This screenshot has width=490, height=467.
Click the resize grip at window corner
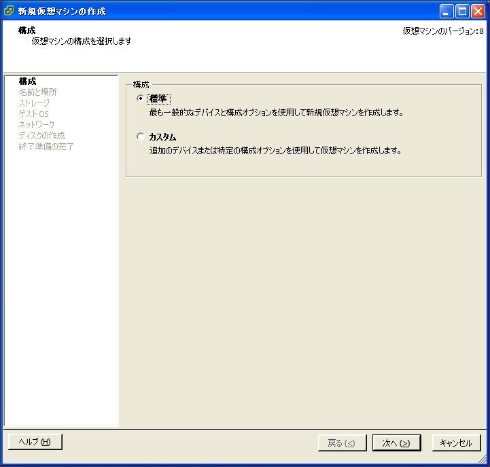tap(483, 459)
